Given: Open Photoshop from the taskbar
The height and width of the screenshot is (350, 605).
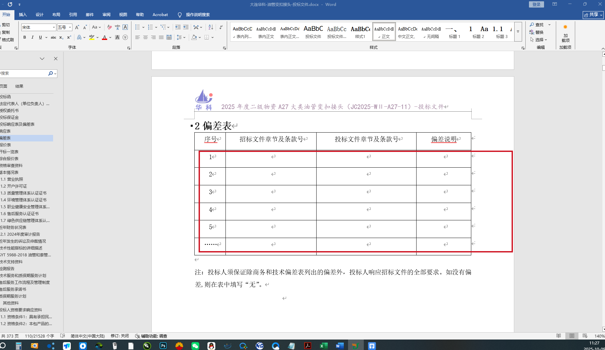Looking at the screenshot, I should [163, 346].
